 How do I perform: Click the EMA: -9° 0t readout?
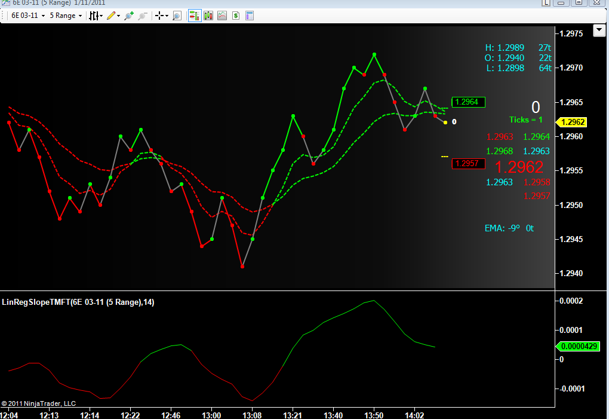point(509,228)
